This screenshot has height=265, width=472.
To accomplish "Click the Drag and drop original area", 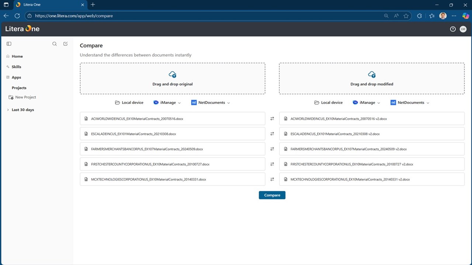I will click(x=173, y=78).
